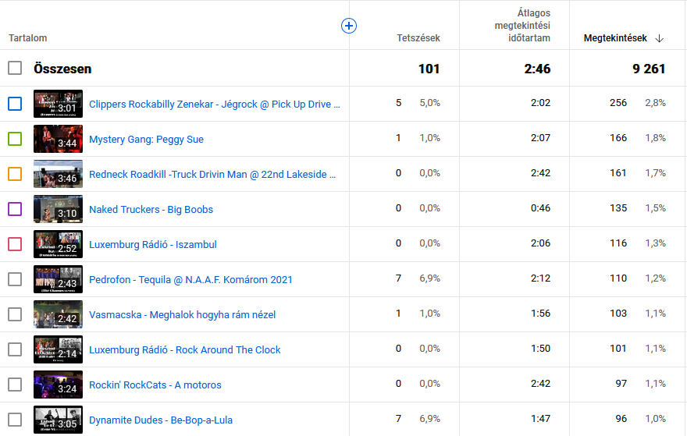Click the Tartalom column header
The width and height of the screenshot is (687, 436).
click(x=28, y=38)
